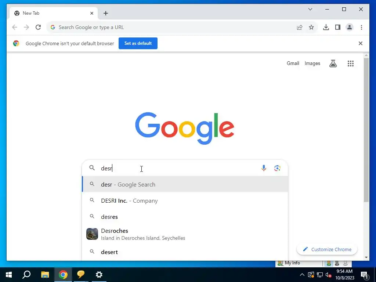The height and width of the screenshot is (282, 376).
Task: Search by image with Lens icon
Action: click(277, 168)
